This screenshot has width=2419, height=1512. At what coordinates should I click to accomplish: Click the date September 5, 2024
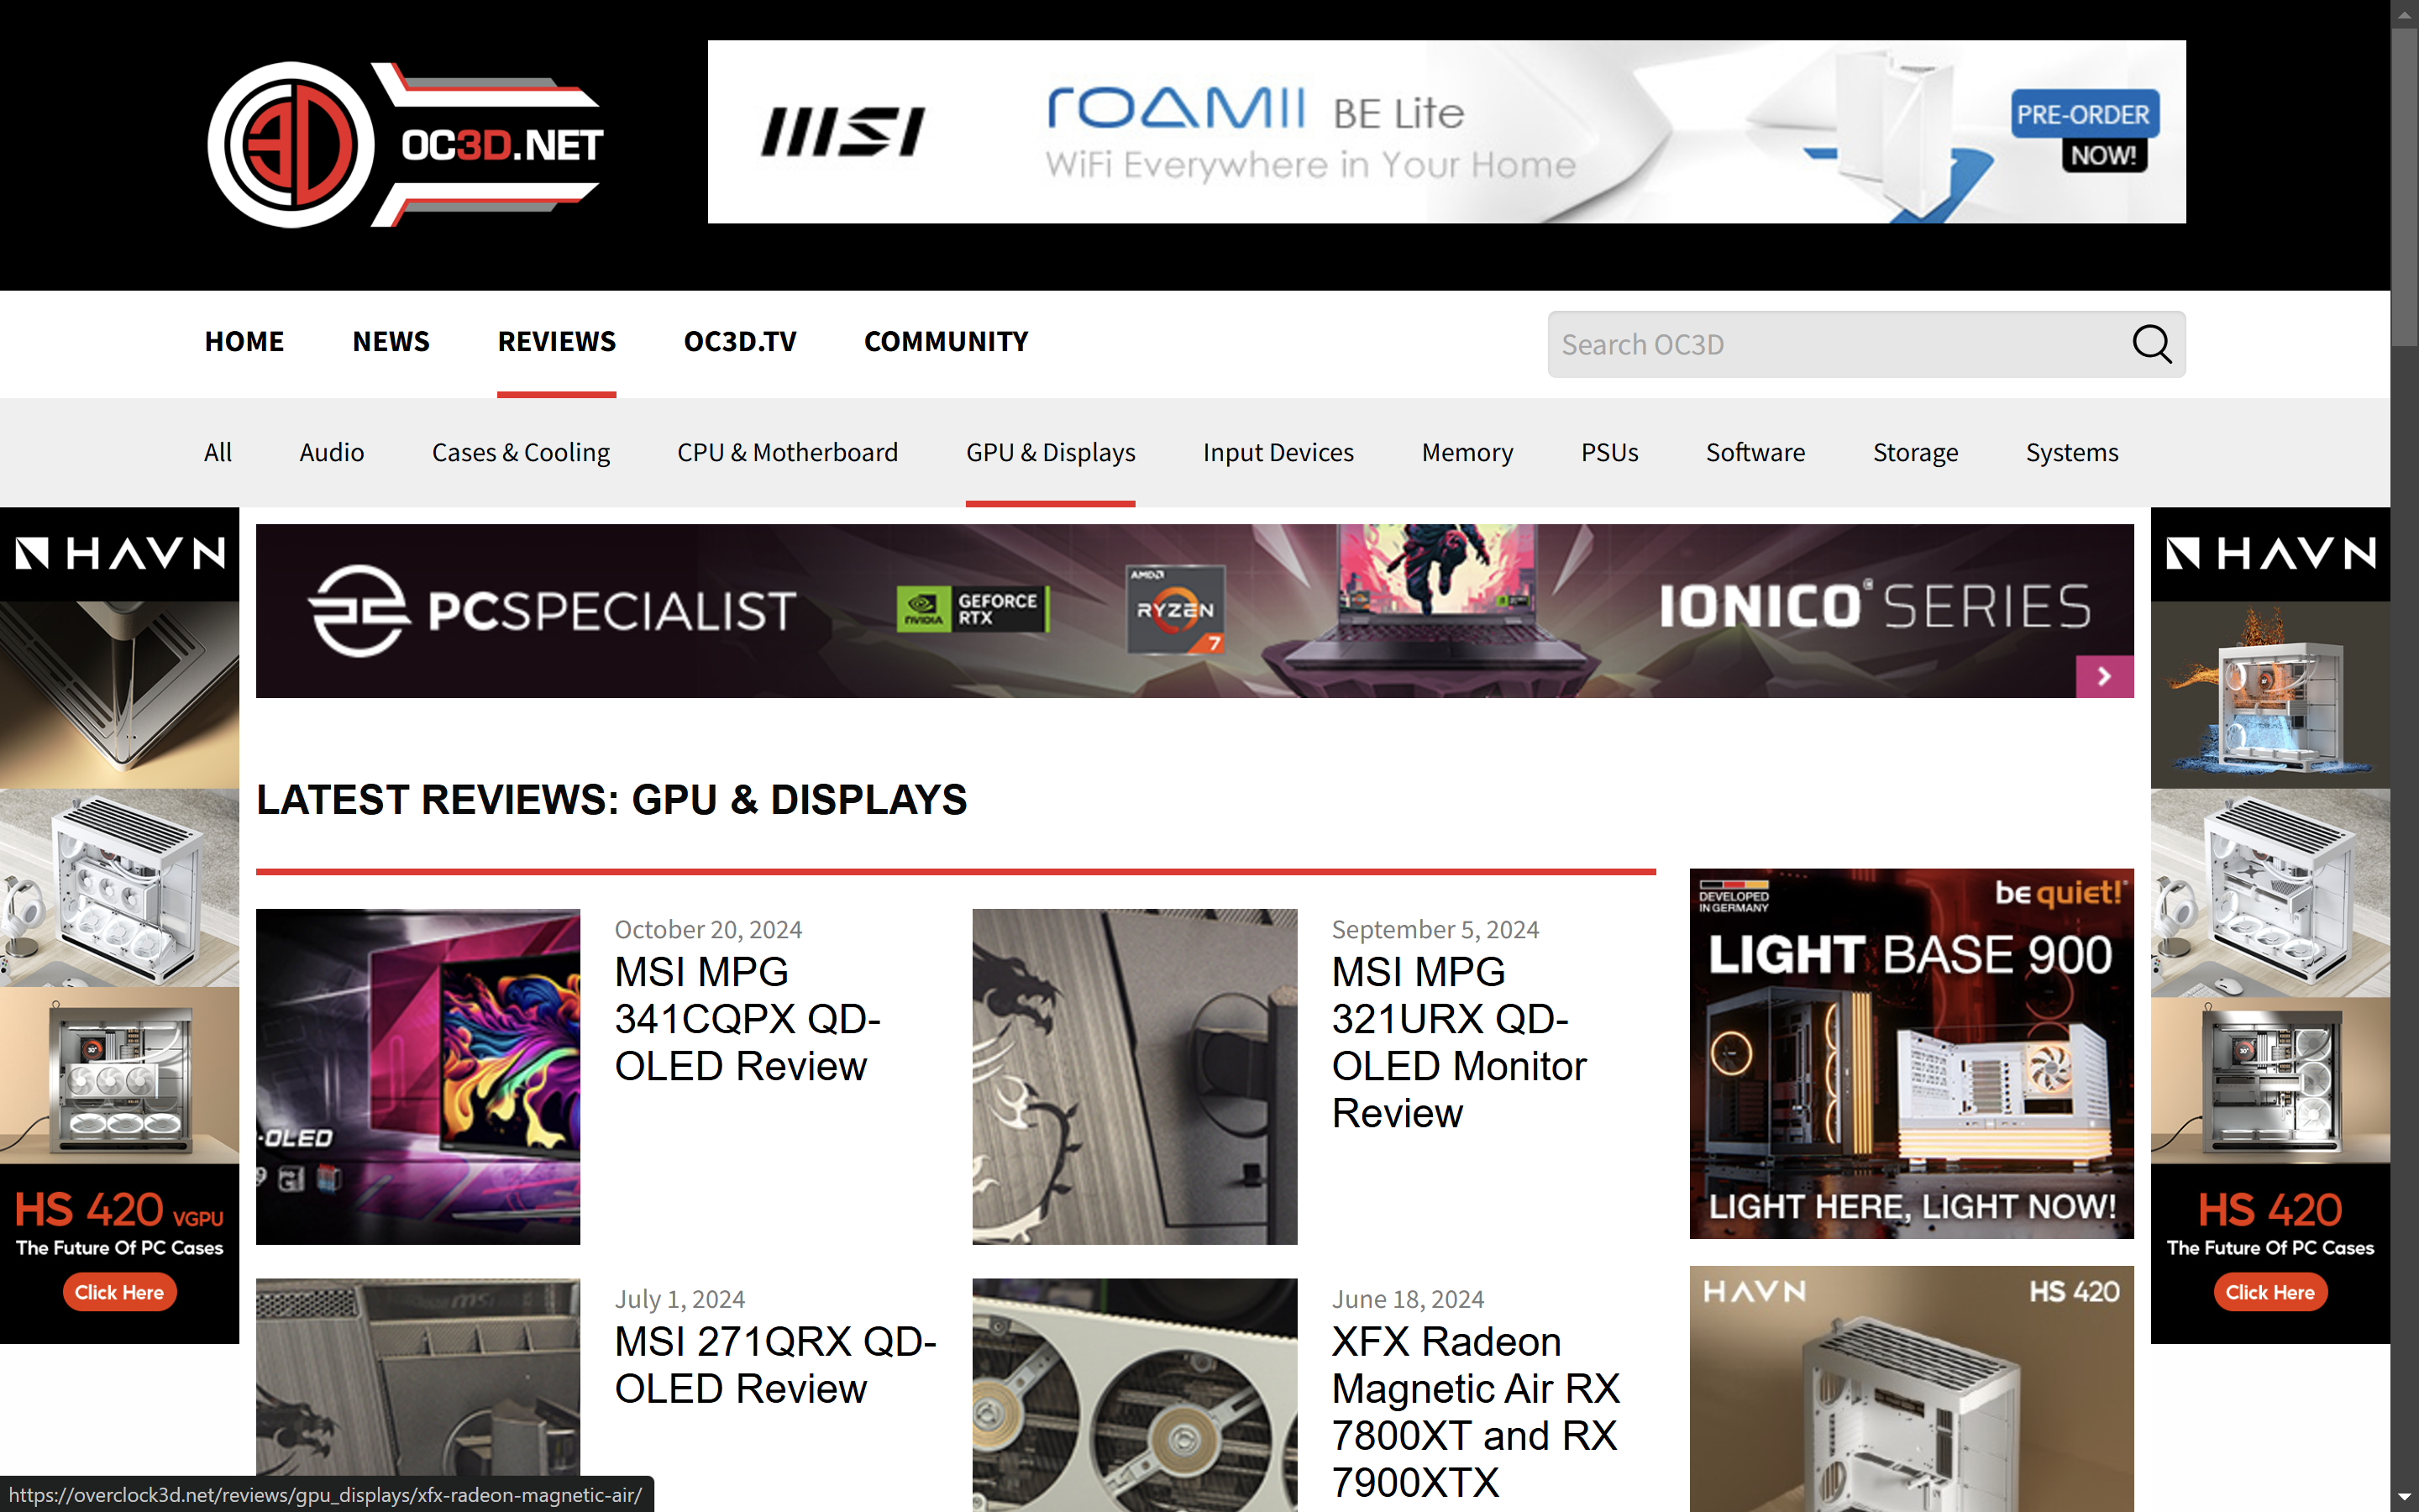click(1435, 929)
